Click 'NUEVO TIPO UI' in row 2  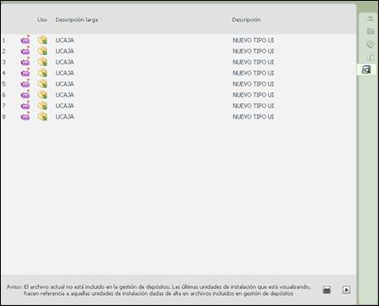click(254, 51)
